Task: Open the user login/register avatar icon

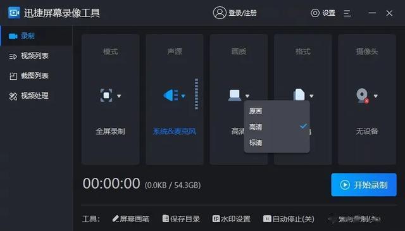Action: pyautogui.click(x=220, y=13)
